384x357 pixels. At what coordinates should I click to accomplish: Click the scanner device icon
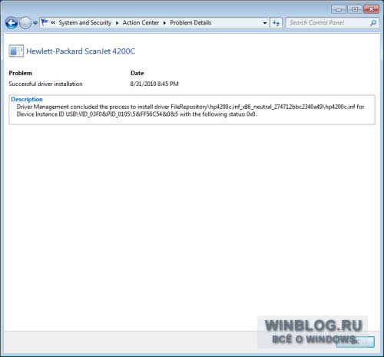16,51
